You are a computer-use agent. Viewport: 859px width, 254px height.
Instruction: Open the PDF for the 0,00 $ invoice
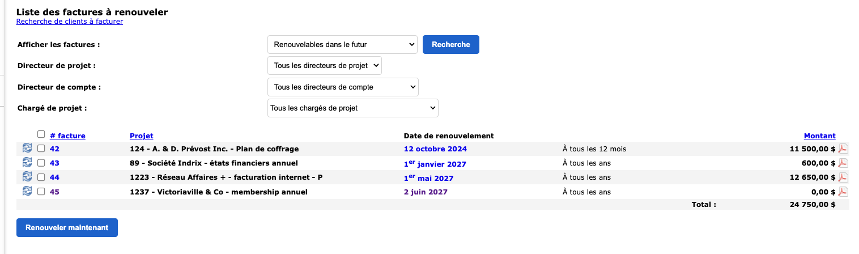(843, 192)
